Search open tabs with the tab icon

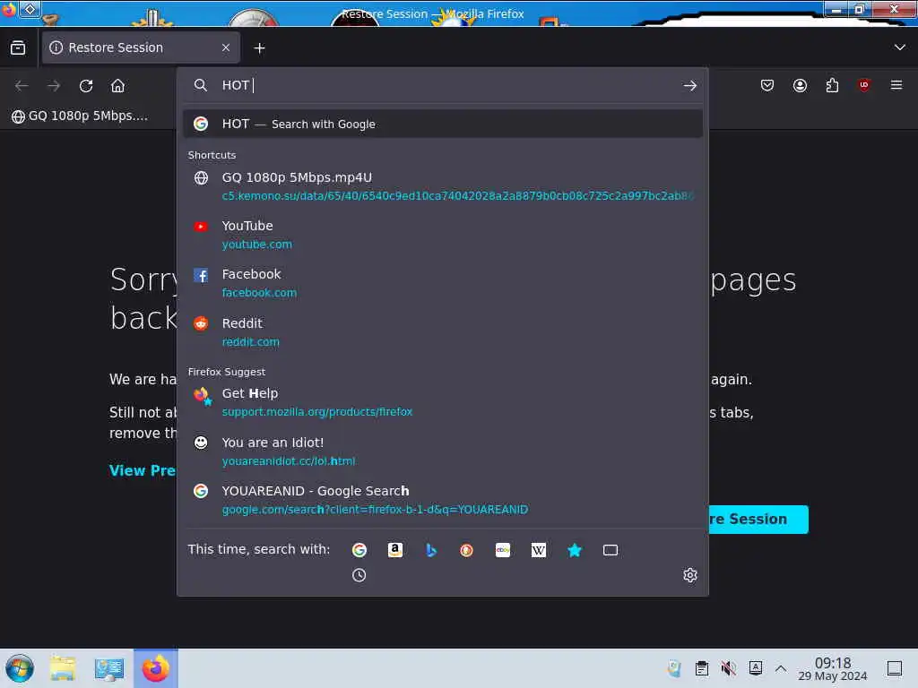coord(610,550)
